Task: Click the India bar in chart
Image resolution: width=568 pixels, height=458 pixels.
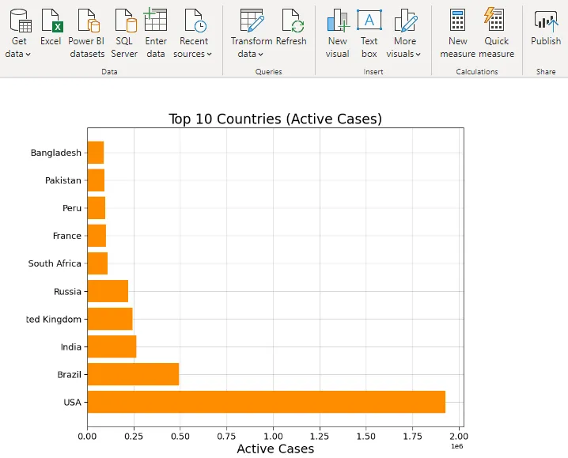Action: (112, 346)
